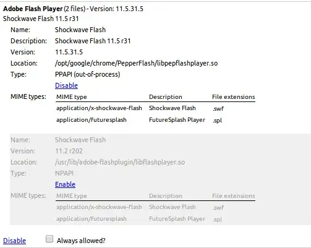Disable the PPAPI Shockwave Flash plugin

[x=66, y=85]
